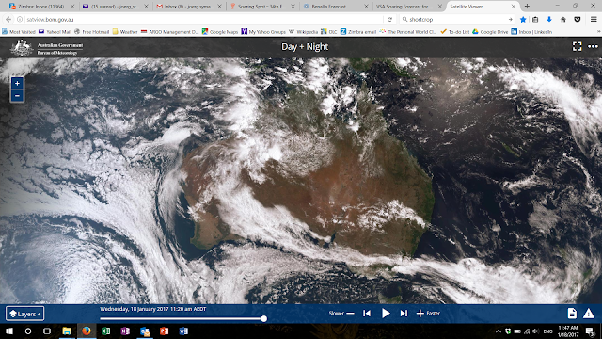
Task: Play the satellite animation
Action: click(x=386, y=314)
